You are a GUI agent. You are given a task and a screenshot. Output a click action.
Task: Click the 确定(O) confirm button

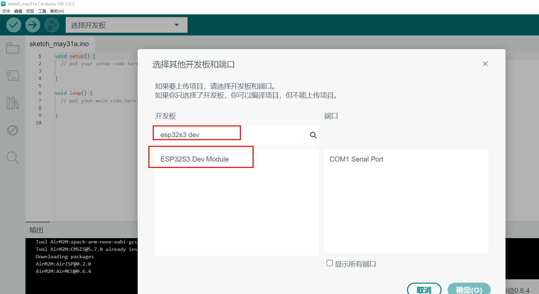[469, 290]
